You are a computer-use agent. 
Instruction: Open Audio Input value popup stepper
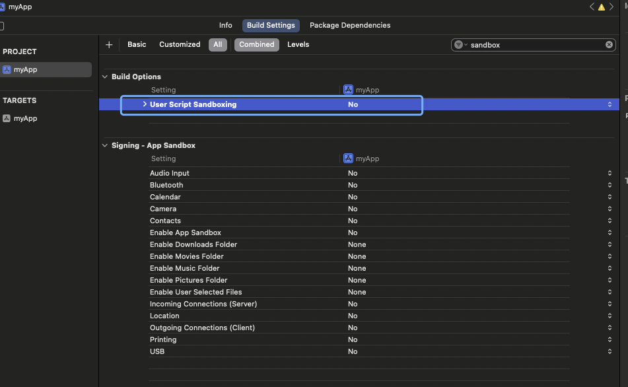610,173
